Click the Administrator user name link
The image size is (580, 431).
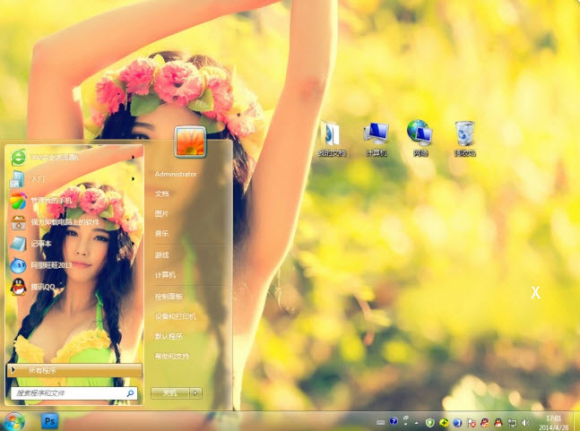pyautogui.click(x=176, y=174)
